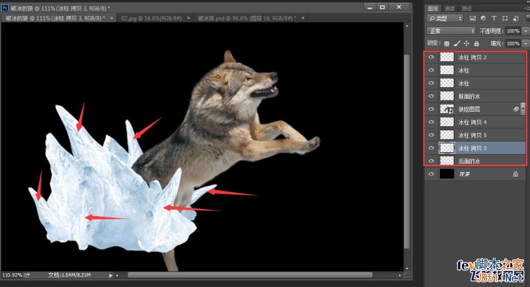This screenshot has width=530, height=287.
Task: Hide the 背景 layer
Action: pyautogui.click(x=431, y=174)
